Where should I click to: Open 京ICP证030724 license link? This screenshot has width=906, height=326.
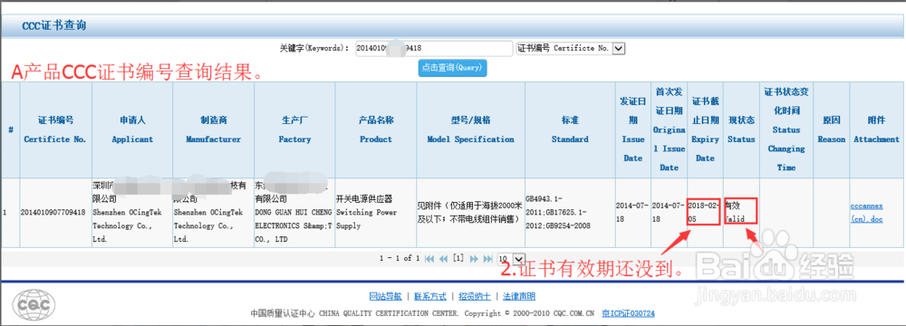pos(629,313)
